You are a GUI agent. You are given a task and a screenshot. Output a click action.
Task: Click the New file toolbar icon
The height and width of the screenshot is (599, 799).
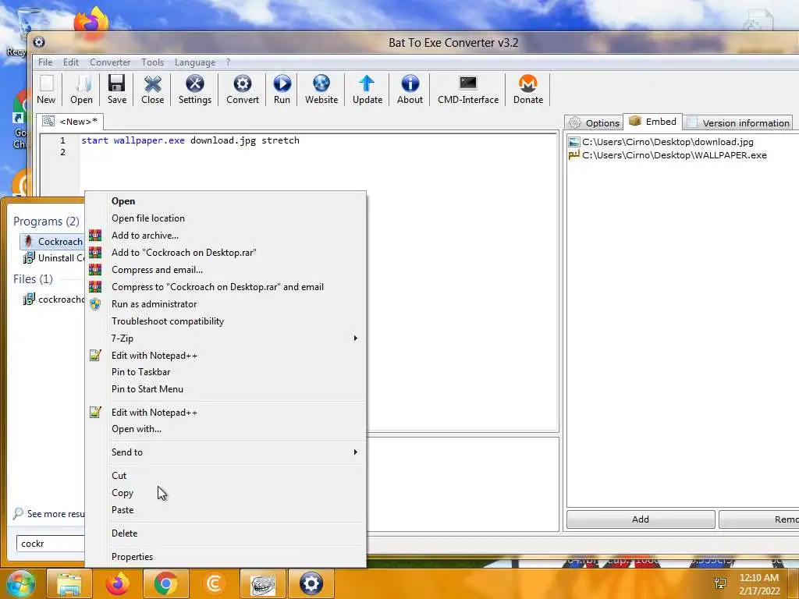pyautogui.click(x=46, y=90)
